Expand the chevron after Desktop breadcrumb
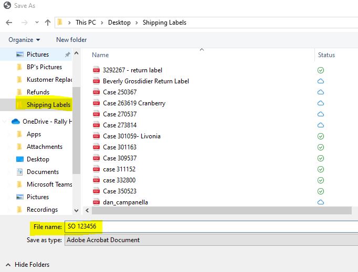This screenshot has width=358, height=272. [x=136, y=23]
